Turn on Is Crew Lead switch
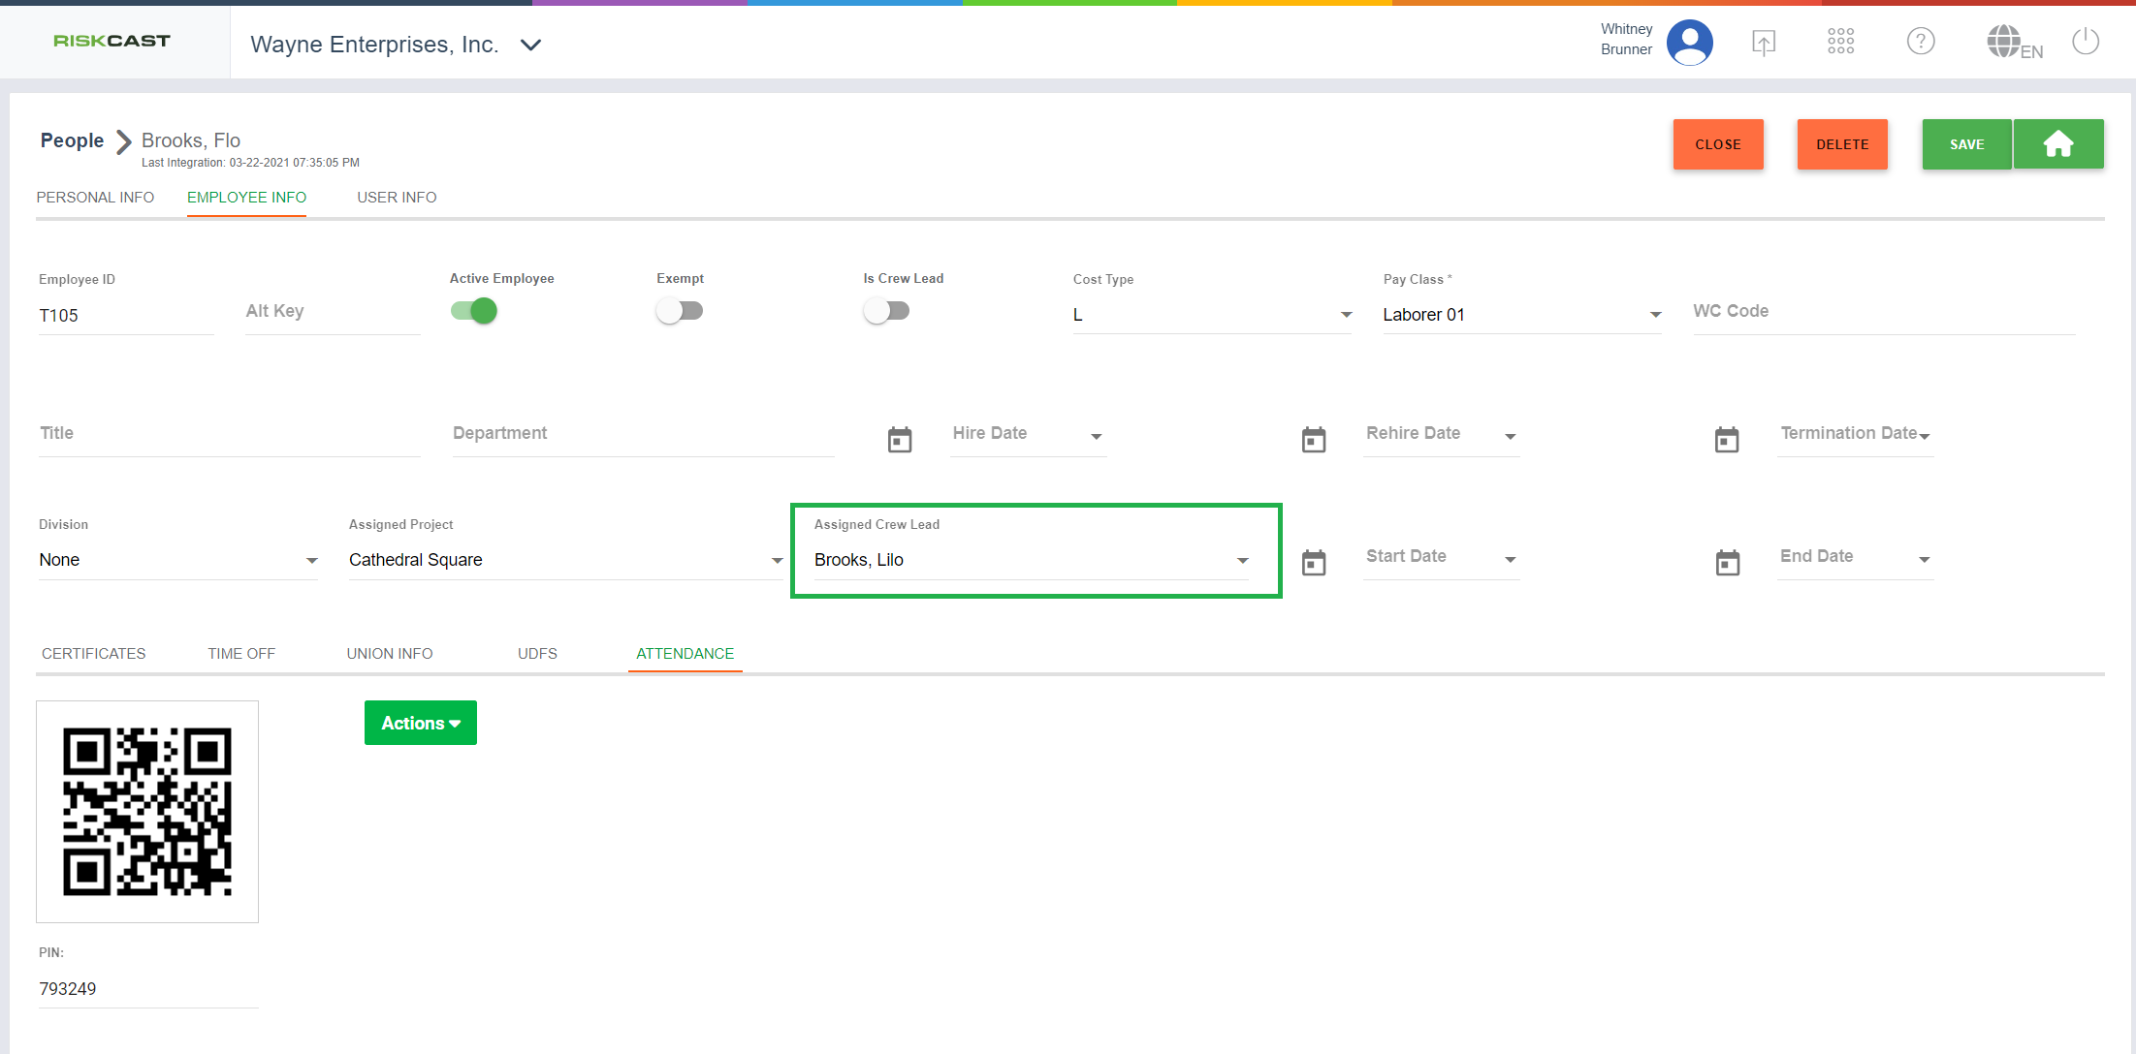 pyautogui.click(x=886, y=311)
